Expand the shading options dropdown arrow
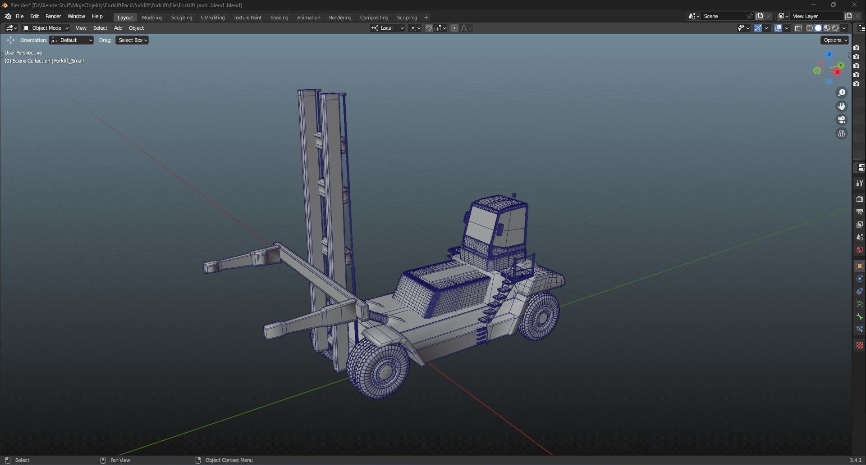The width and height of the screenshot is (866, 465). pos(844,28)
